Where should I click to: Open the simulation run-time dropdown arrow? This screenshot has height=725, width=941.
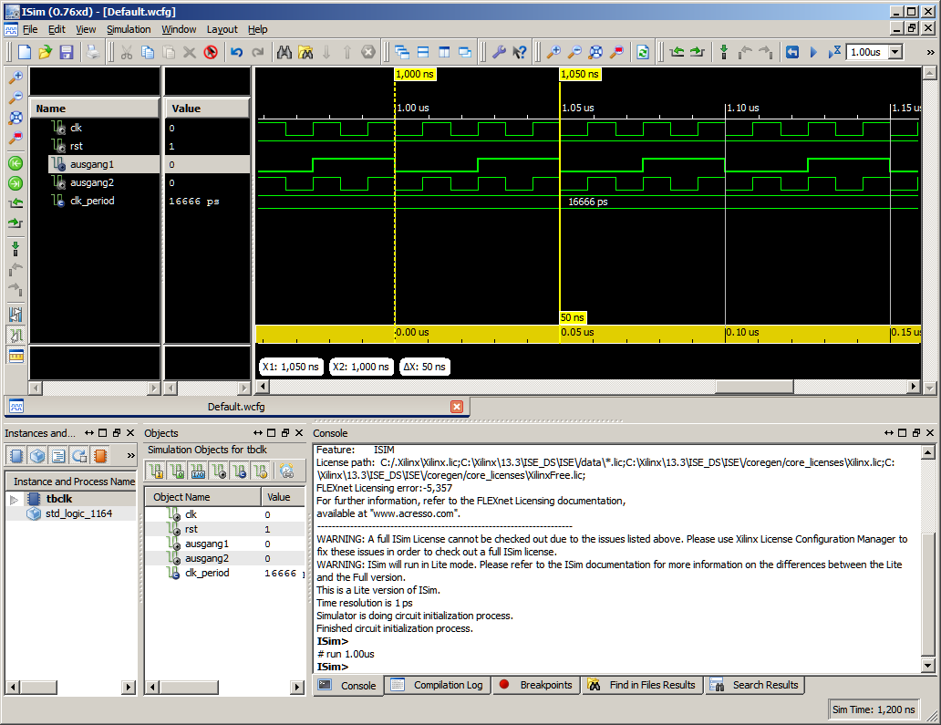point(895,52)
